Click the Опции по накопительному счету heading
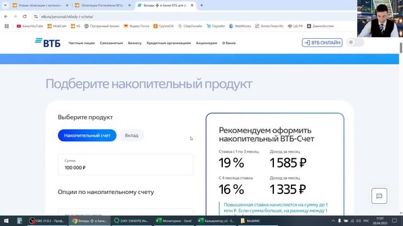 [x=106, y=192]
